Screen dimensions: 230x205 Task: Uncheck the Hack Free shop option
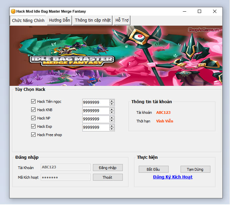click(x=33, y=134)
